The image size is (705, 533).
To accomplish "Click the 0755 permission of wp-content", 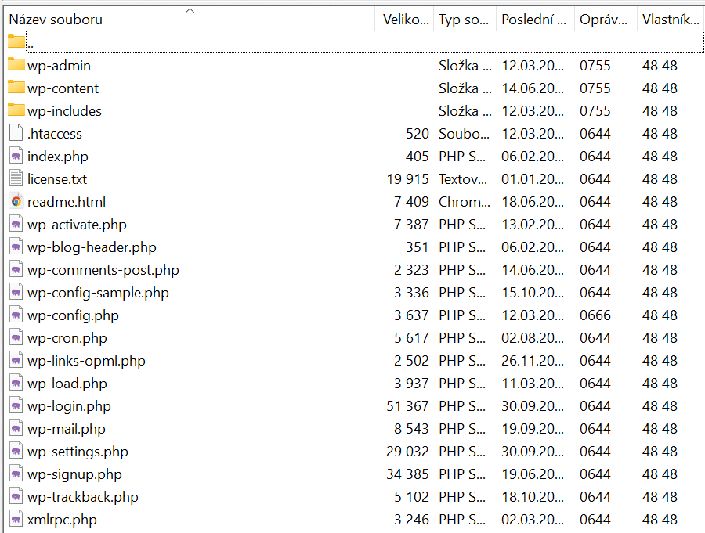I will pyautogui.click(x=595, y=88).
